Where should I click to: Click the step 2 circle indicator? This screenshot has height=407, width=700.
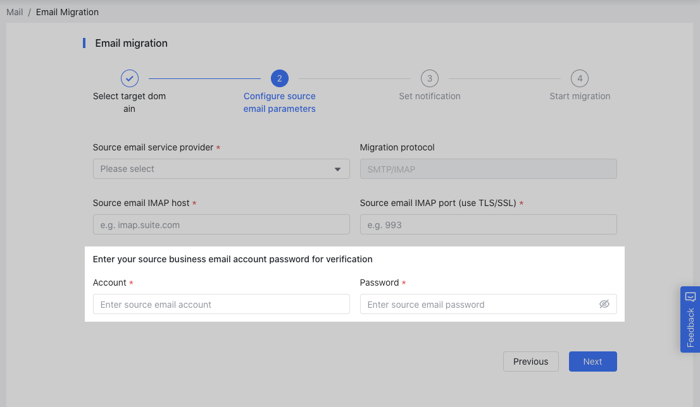pyautogui.click(x=279, y=78)
